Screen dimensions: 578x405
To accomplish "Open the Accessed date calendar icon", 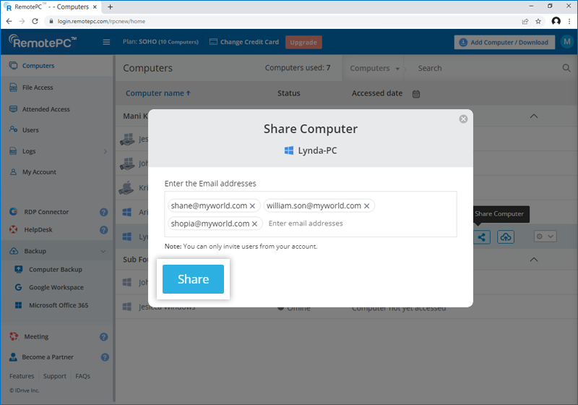I will 416,93.
